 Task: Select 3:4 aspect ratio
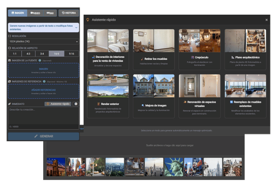pyautogui.click(x=42, y=54)
